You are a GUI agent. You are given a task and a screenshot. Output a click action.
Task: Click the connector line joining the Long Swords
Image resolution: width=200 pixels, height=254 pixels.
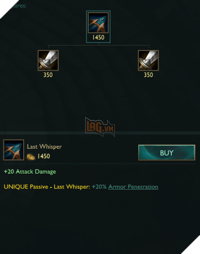(x=98, y=46)
